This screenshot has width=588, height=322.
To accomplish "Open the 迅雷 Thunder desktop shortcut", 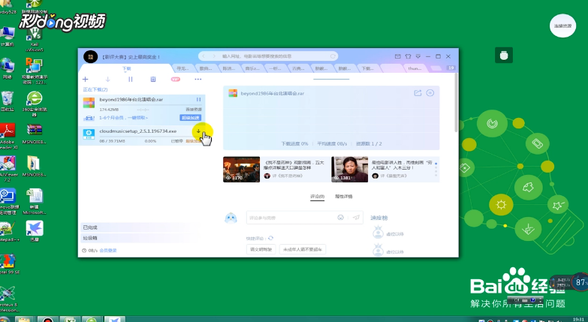I will (x=35, y=231).
